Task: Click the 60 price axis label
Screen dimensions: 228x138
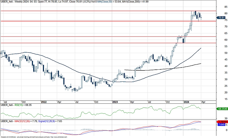Action: (x=226, y=40)
